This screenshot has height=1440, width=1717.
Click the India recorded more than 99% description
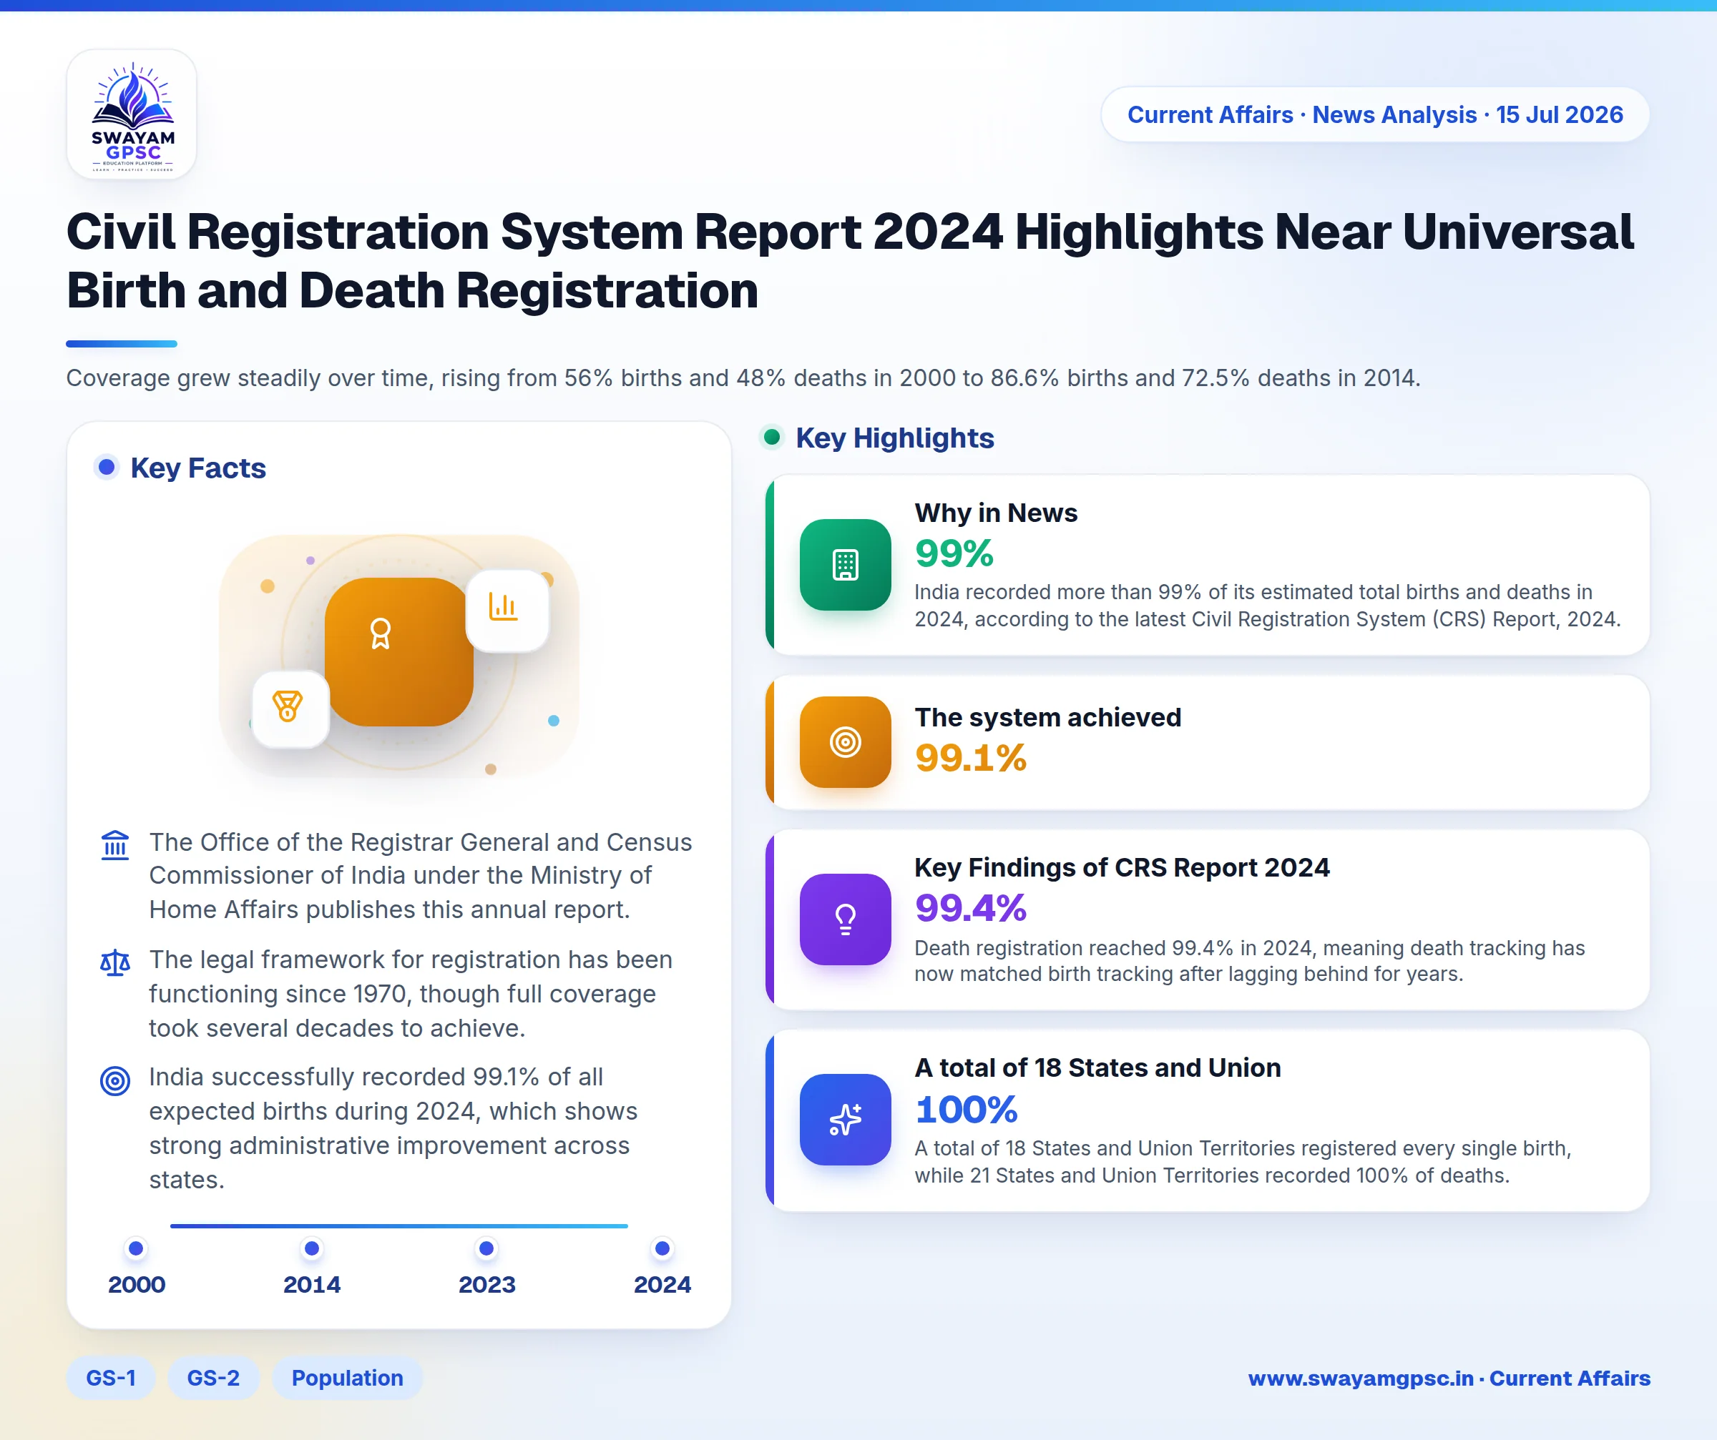tap(1267, 606)
